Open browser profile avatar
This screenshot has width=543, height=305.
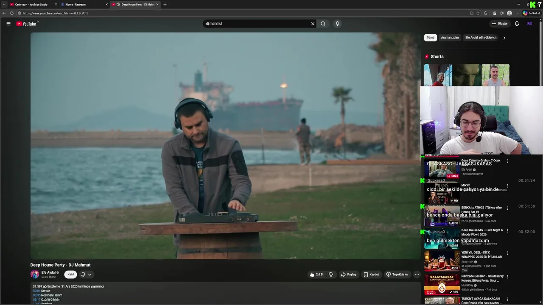[x=509, y=13]
